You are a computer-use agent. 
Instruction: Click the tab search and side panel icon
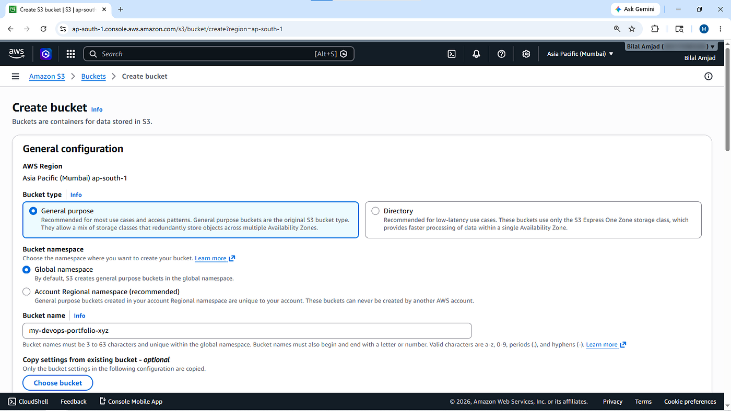[679, 29]
